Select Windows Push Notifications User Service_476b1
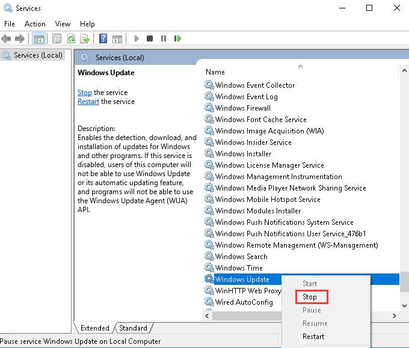This screenshot has height=348, width=409. point(291,234)
